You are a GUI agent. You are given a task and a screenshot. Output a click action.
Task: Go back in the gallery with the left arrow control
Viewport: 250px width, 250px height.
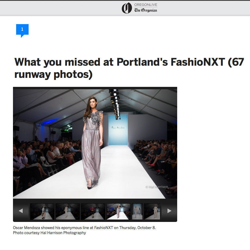(21, 211)
